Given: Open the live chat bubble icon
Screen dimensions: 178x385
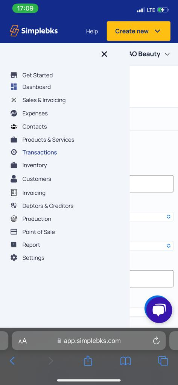Looking at the screenshot, I should (x=159, y=310).
